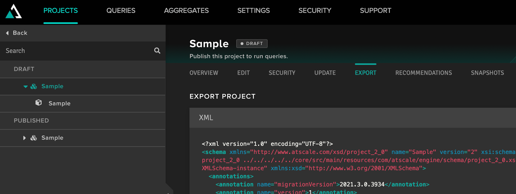Click the migrationVersion annotation line
The image size is (516, 194).
(322, 184)
